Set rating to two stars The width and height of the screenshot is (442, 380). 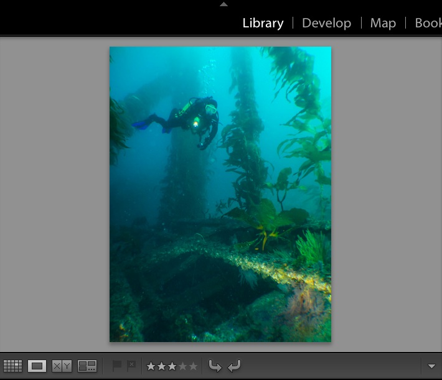[x=161, y=366]
